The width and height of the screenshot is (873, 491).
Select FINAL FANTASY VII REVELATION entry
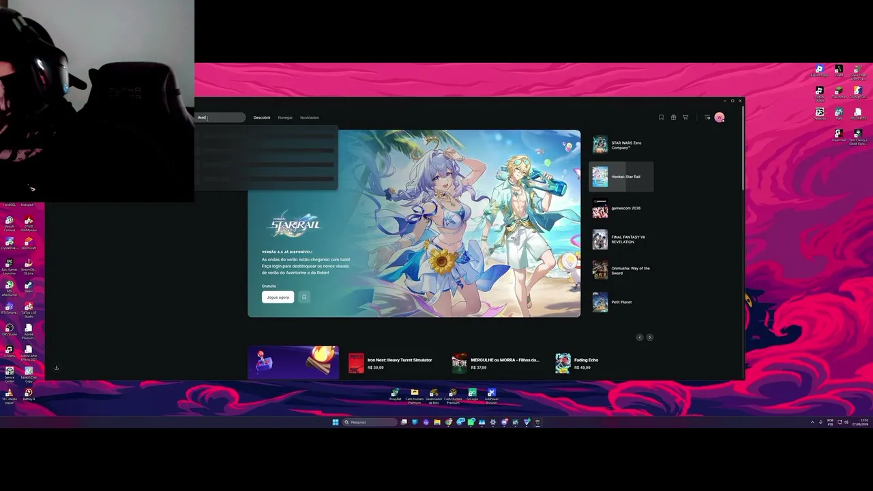pos(621,239)
